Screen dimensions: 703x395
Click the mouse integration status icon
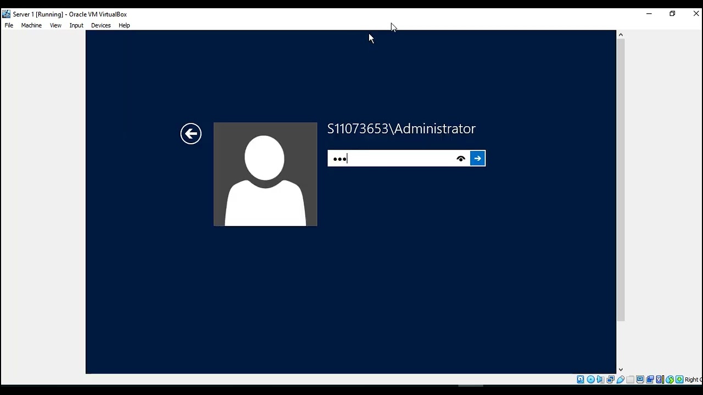[x=669, y=379]
